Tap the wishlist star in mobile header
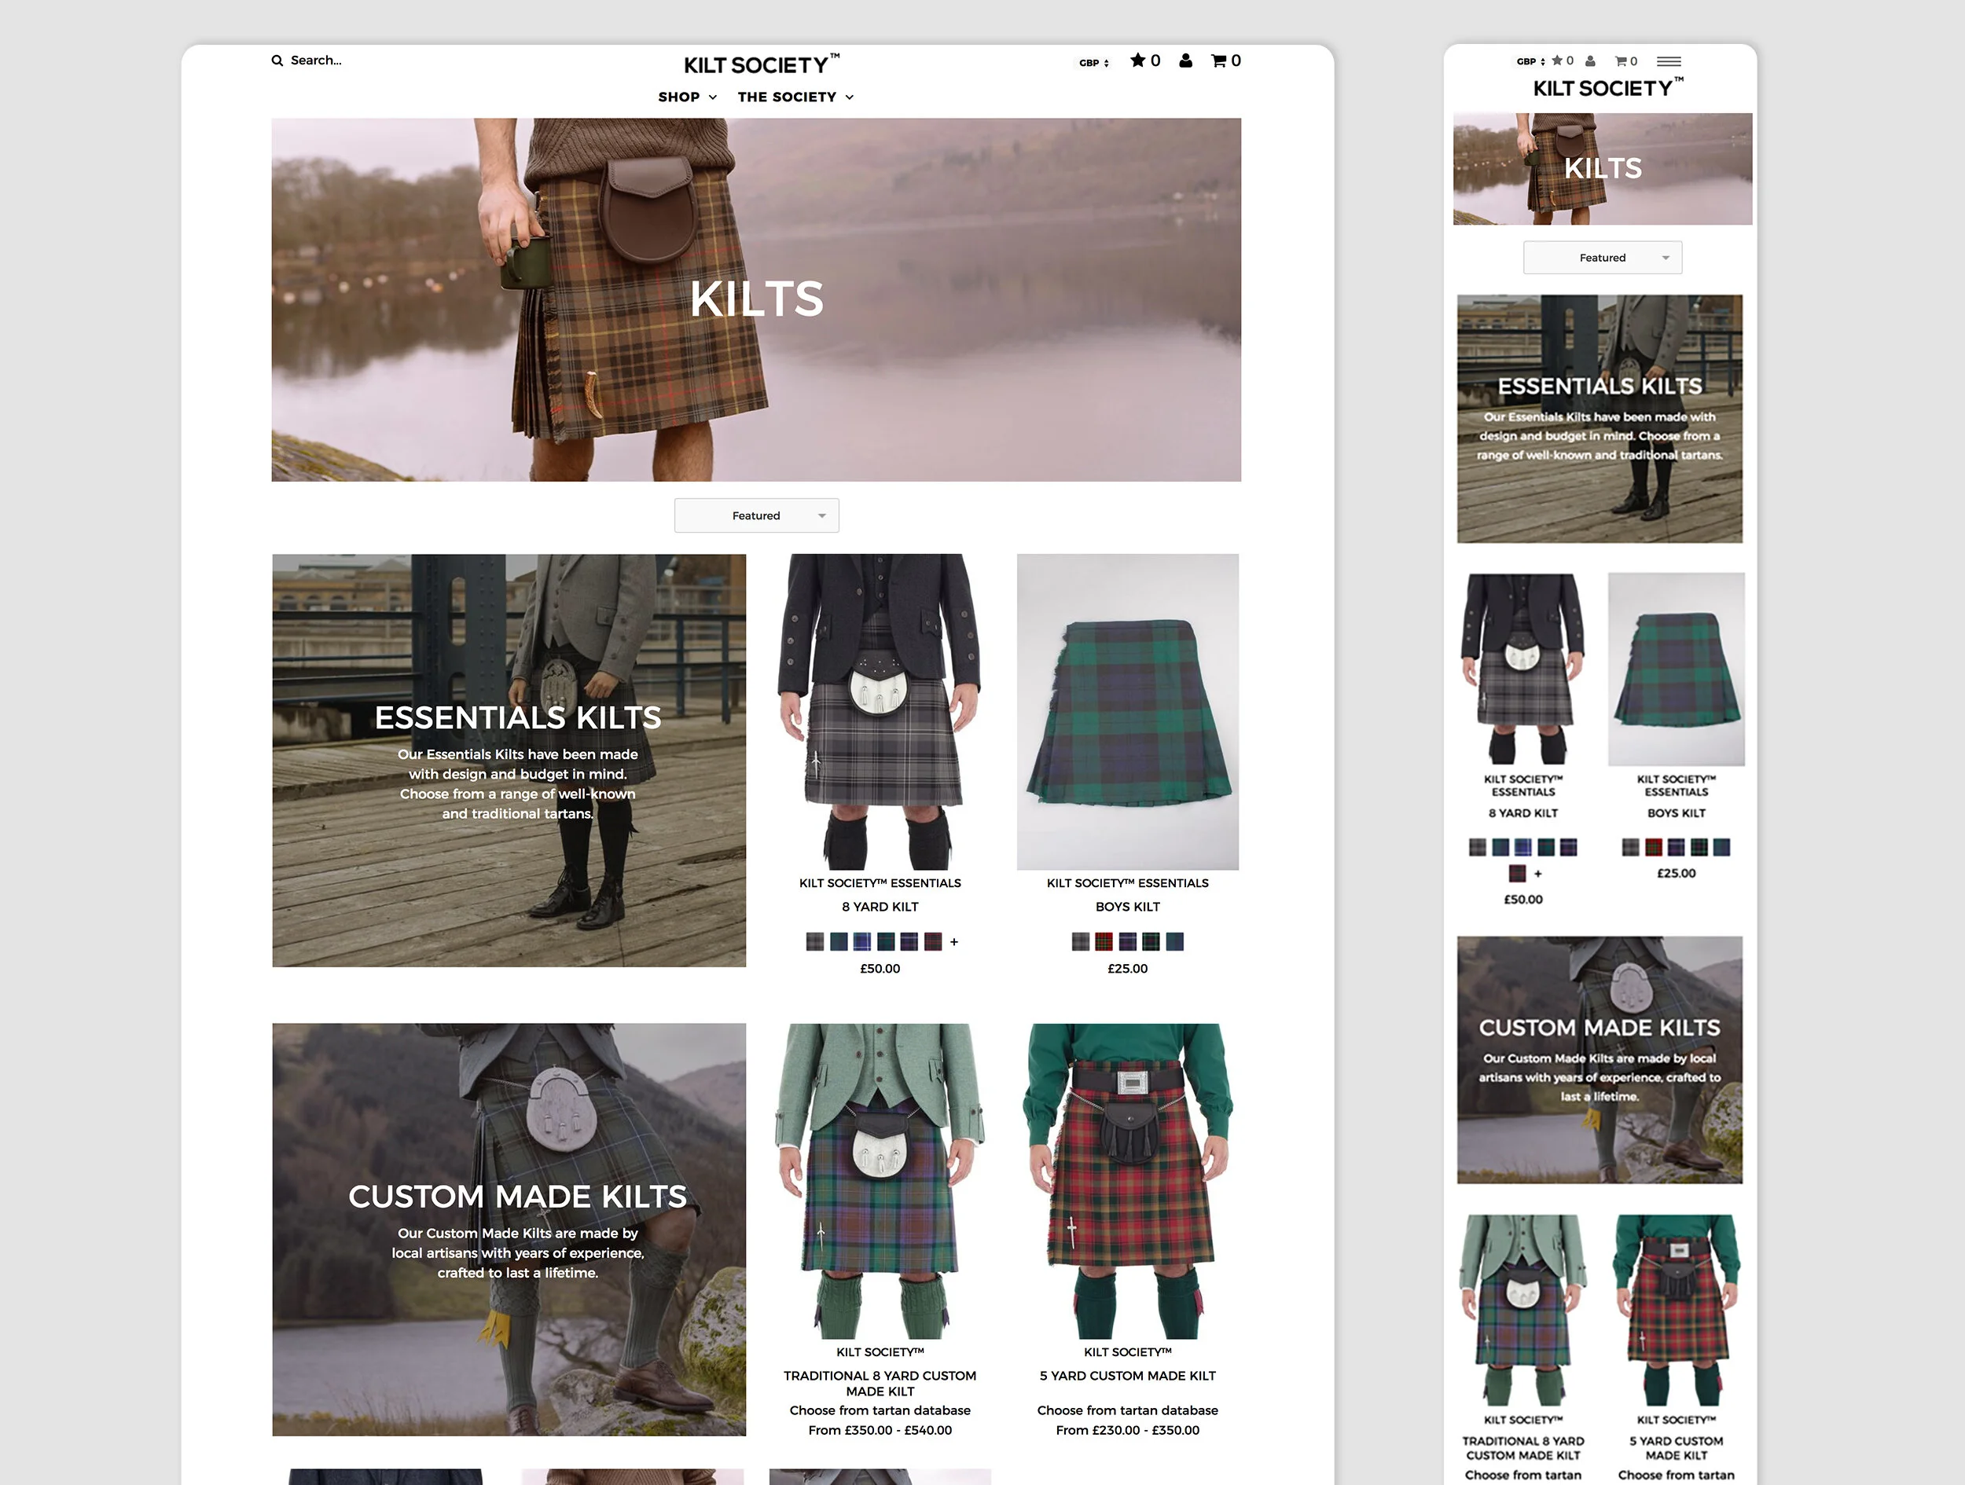The width and height of the screenshot is (1965, 1485). click(x=1556, y=60)
